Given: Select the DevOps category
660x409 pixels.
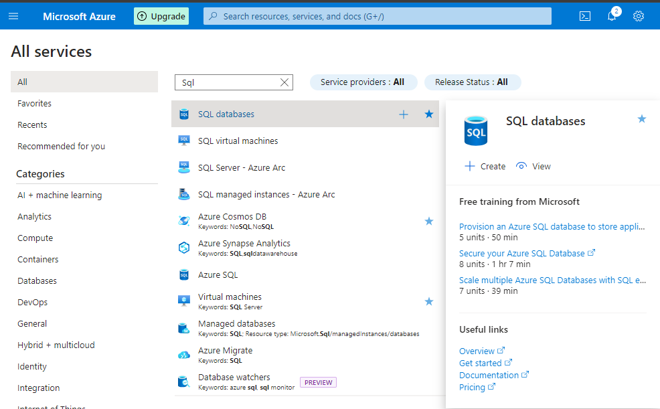Looking at the screenshot, I should 32,303.
